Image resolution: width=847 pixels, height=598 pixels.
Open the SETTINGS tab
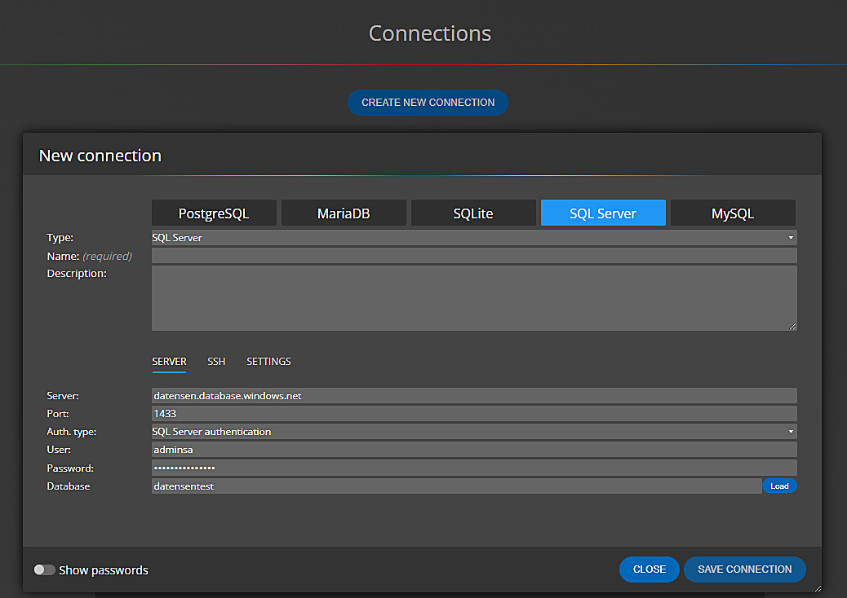click(268, 361)
